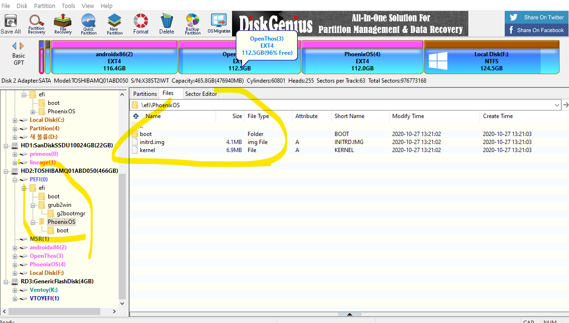569x323 pixels.
Task: Expand the OpenThos(3) tree node
Action: 15,256
